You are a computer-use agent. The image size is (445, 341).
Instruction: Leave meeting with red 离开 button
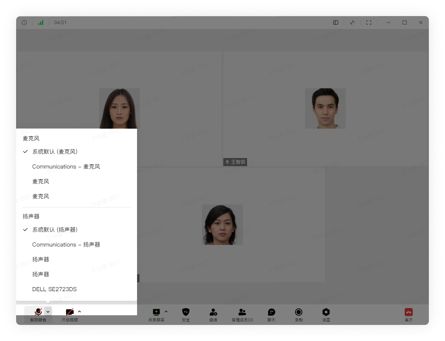(409, 314)
